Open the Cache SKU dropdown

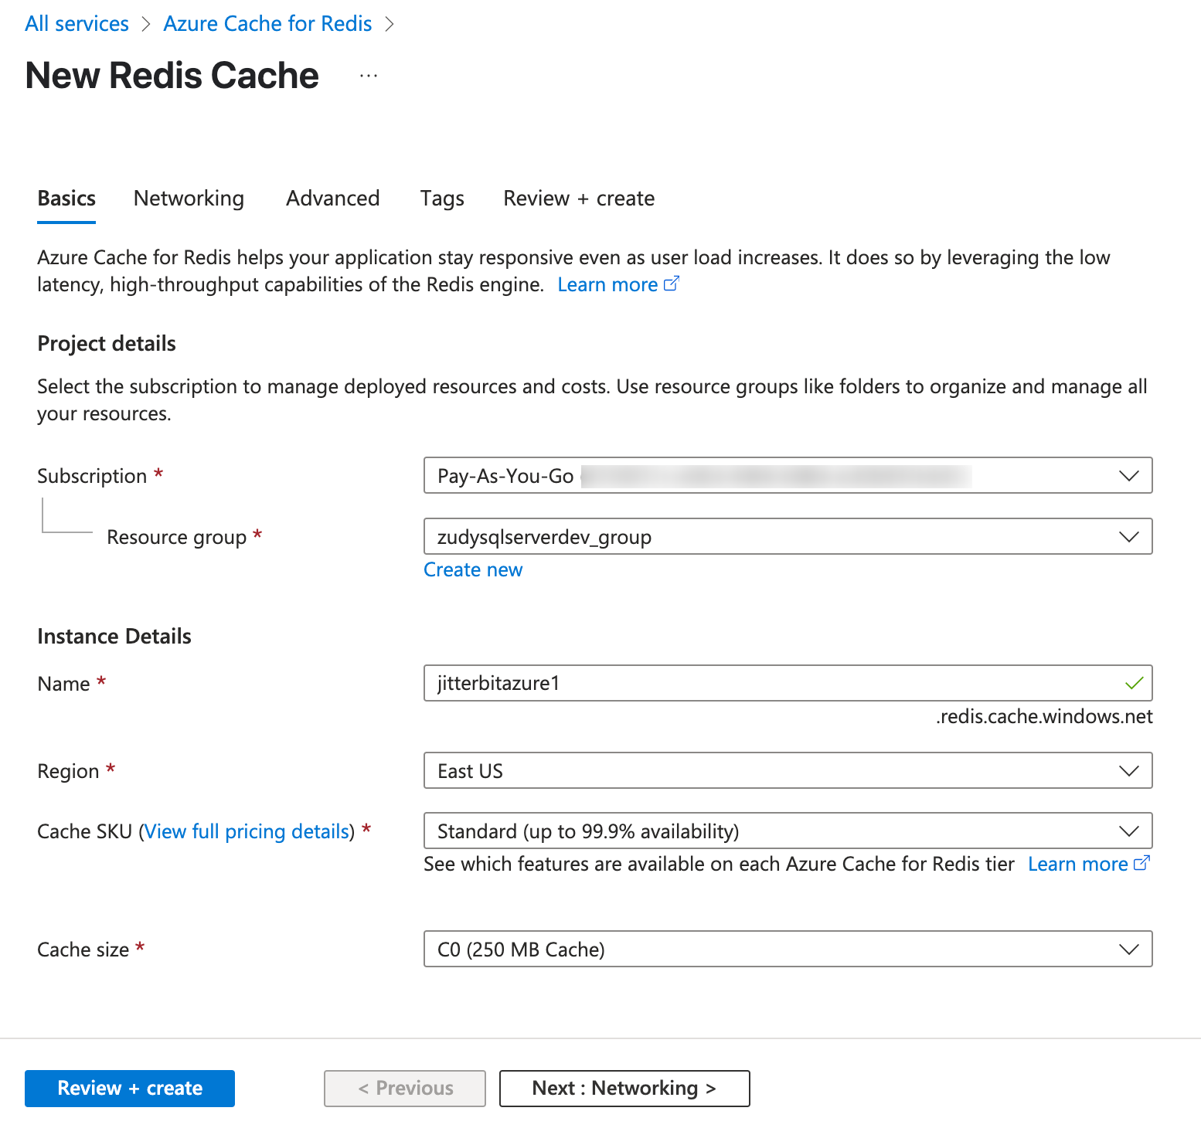(788, 831)
